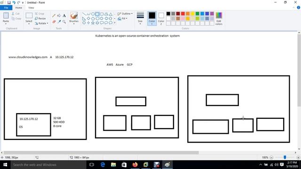This screenshot has width=301, height=169.
Task: Choose the Pentagon shape
Action: coord(93,19)
